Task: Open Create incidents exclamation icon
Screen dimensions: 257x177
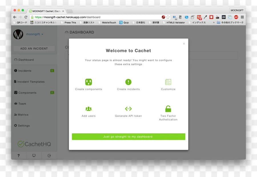Action: pyautogui.click(x=128, y=82)
